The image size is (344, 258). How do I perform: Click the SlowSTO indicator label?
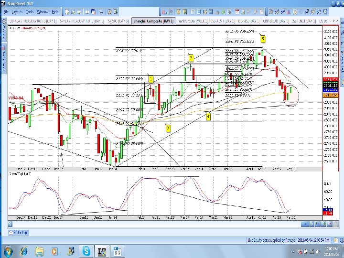(x=20, y=174)
